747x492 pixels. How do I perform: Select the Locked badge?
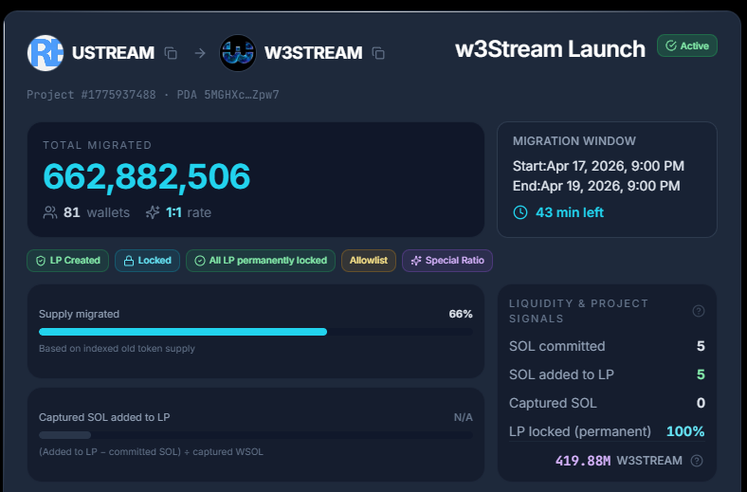click(x=147, y=261)
